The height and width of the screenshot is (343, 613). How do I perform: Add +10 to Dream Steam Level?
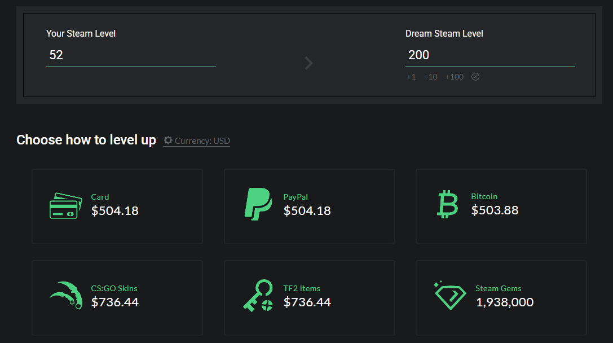pos(430,77)
